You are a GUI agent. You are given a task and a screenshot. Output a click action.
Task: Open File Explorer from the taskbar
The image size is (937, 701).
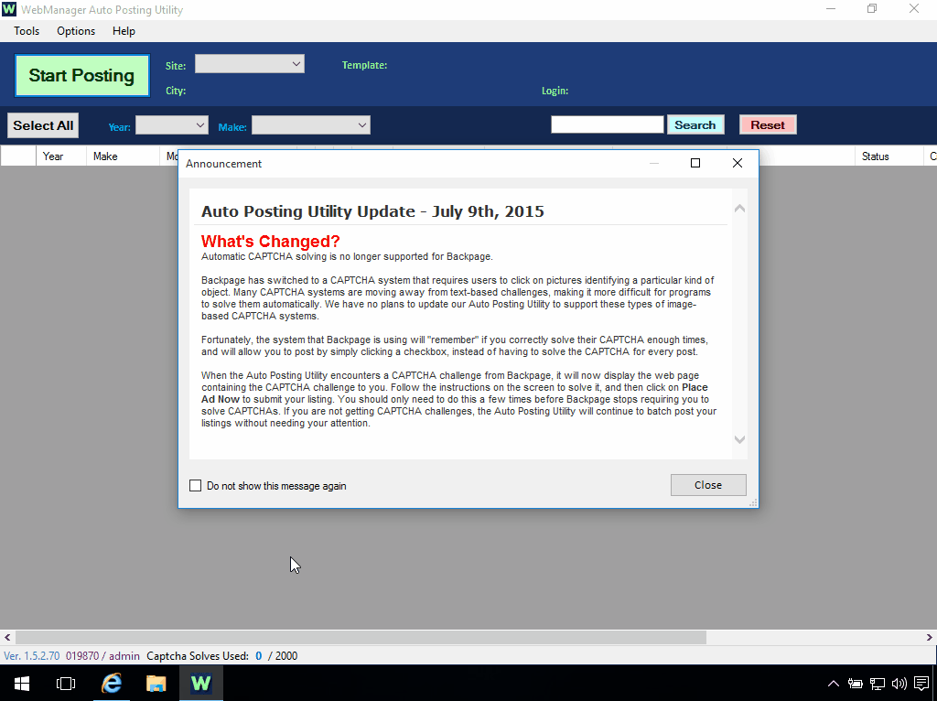click(x=156, y=683)
